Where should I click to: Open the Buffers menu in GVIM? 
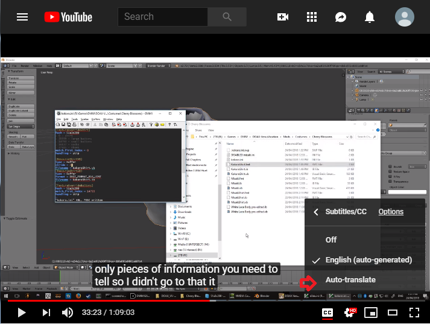click(96, 119)
